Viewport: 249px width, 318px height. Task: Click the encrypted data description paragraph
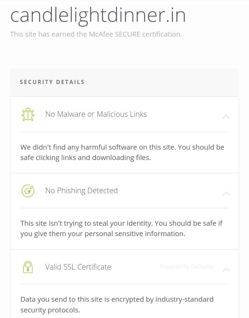pyautogui.click(x=117, y=304)
